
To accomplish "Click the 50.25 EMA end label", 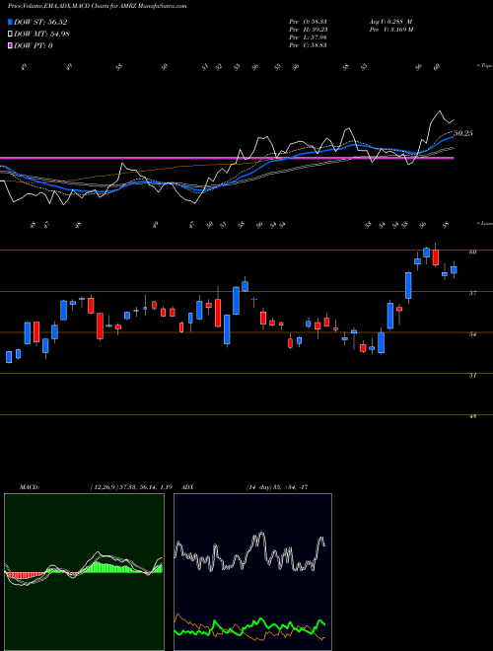I will coord(463,133).
